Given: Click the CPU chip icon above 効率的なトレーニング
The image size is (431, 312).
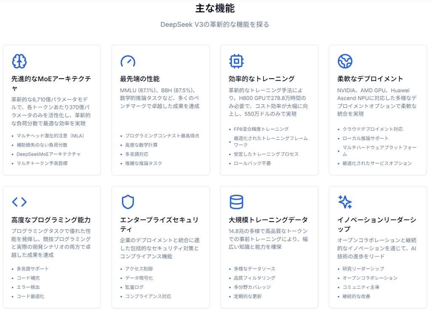Looking at the screenshot, I should (x=237, y=61).
